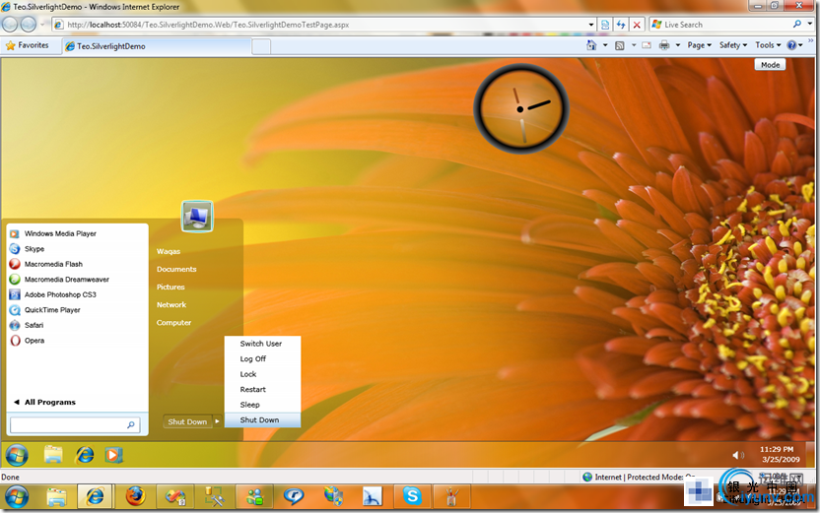Click the Live Search magnifier icon

[796, 24]
